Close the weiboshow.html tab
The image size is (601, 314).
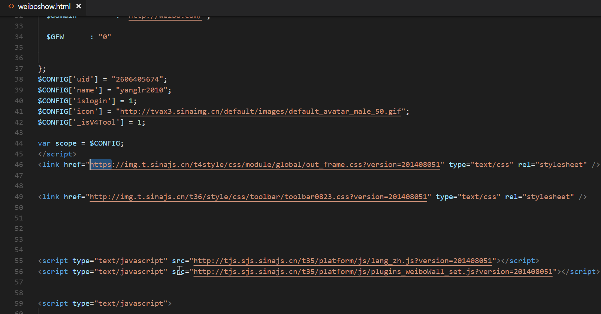click(79, 6)
